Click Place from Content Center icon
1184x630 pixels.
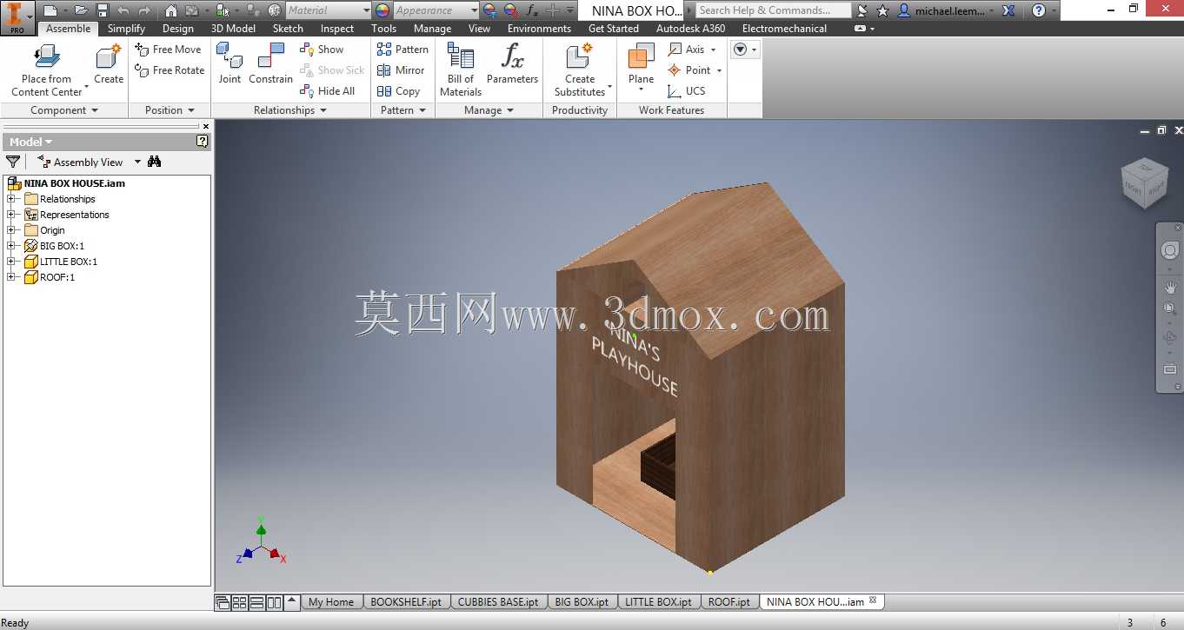[x=46, y=58]
